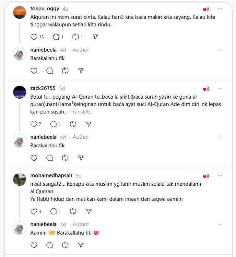Reply to naniebeela's Aamiin reply
236x257 pixels.
point(49,245)
